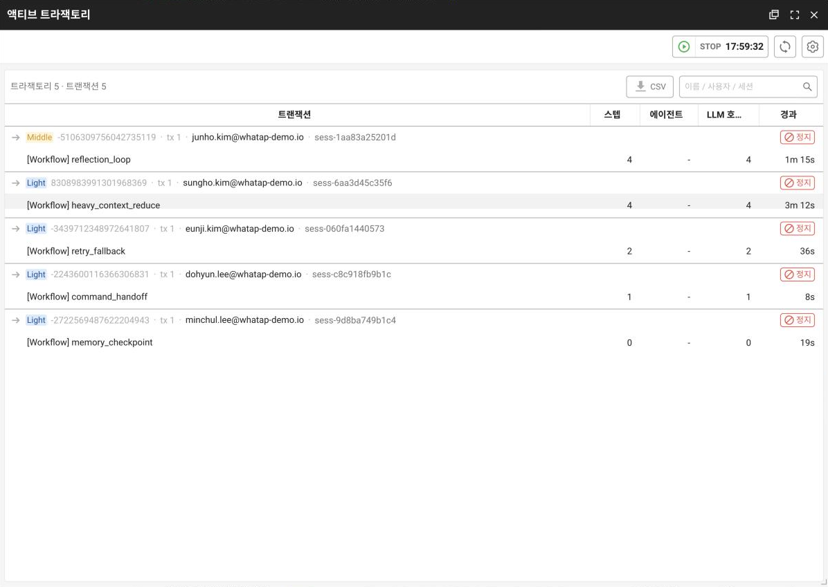Image resolution: width=828 pixels, height=587 pixels.
Task: Click the Light tag on sungho.kim row
Action: [36, 183]
